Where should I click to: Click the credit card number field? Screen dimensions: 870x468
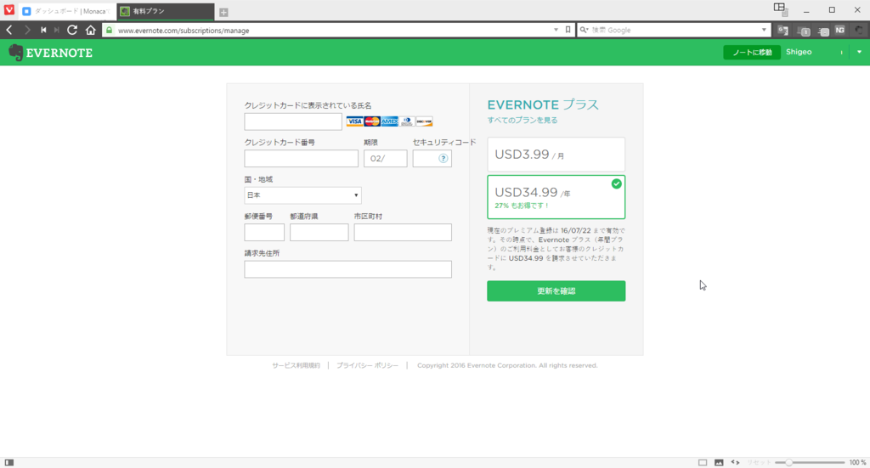pyautogui.click(x=302, y=159)
